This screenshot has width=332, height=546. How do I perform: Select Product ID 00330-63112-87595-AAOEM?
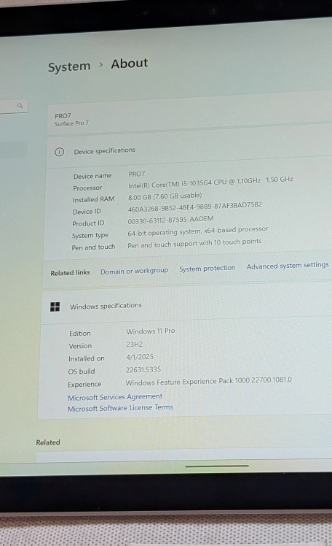pos(170,220)
